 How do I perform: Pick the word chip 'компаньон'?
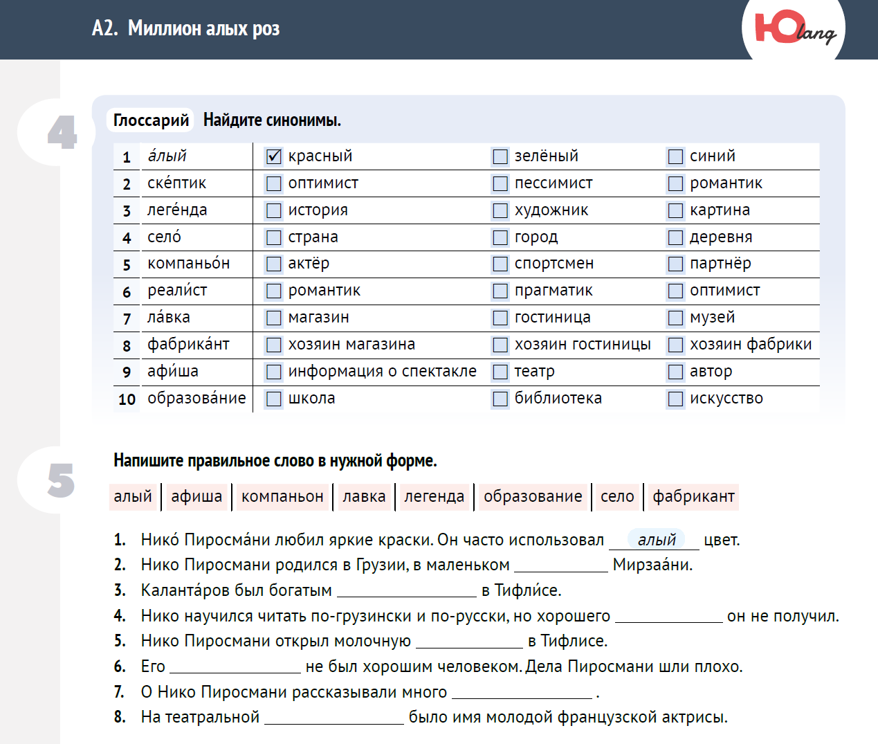pos(282,497)
